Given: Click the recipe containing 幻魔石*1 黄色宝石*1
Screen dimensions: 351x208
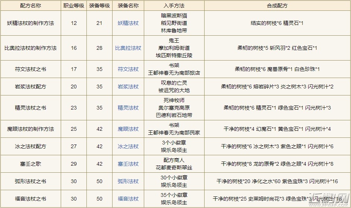Looking at the screenshot, I should pos(277,129).
